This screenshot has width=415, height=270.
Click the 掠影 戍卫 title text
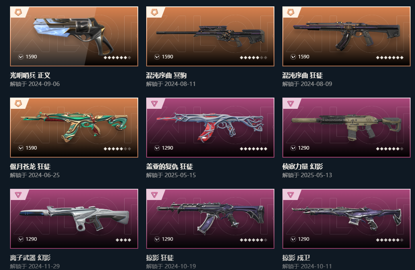(x=296, y=258)
